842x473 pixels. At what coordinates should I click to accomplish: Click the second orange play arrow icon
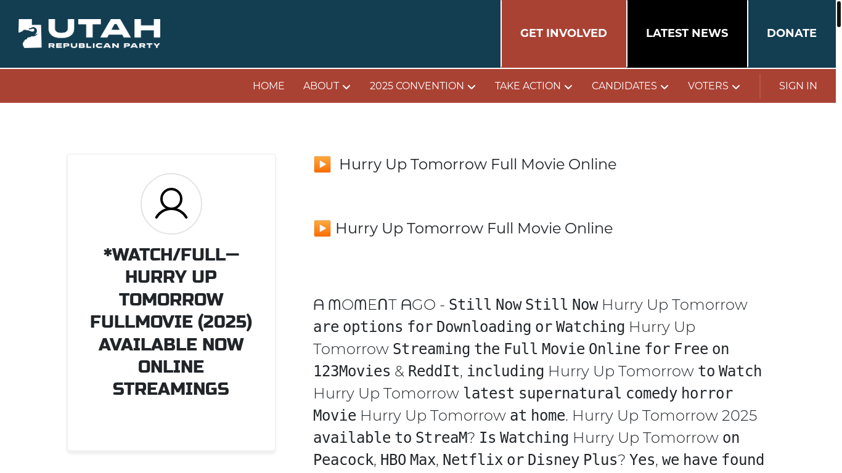tap(322, 228)
